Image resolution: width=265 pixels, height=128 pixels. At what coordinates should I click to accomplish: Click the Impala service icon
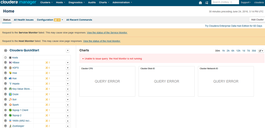coord(10,84)
